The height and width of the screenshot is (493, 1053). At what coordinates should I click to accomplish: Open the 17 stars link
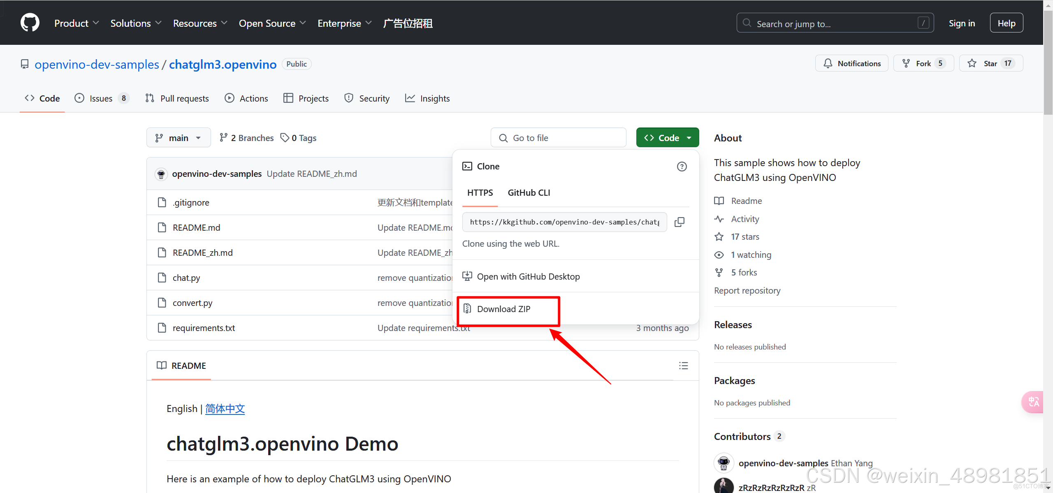click(x=737, y=236)
